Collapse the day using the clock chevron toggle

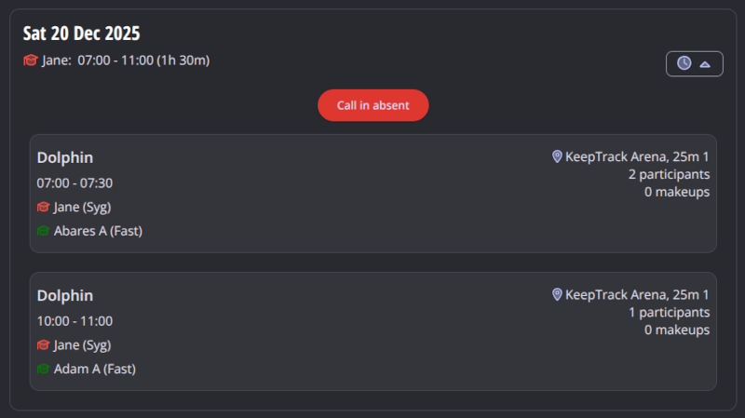705,63
